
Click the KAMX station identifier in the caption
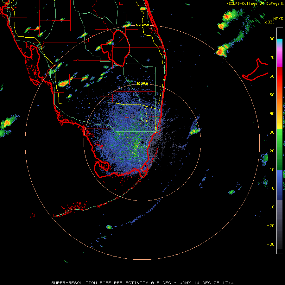pos(185,283)
